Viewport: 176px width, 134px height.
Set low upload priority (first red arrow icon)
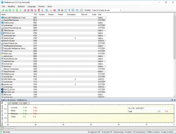tap(25, 10)
